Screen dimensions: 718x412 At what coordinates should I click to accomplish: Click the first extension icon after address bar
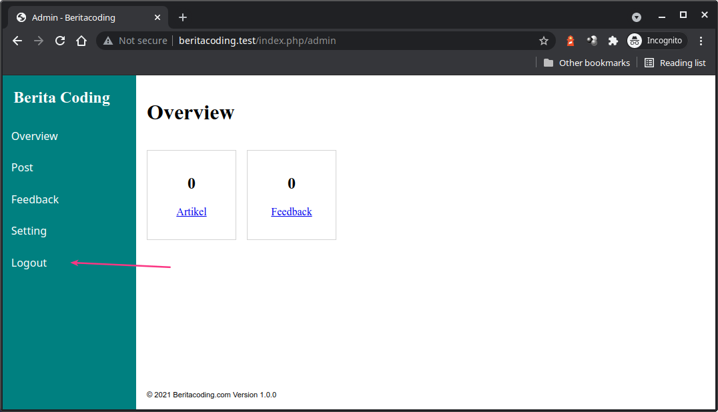pyautogui.click(x=570, y=41)
